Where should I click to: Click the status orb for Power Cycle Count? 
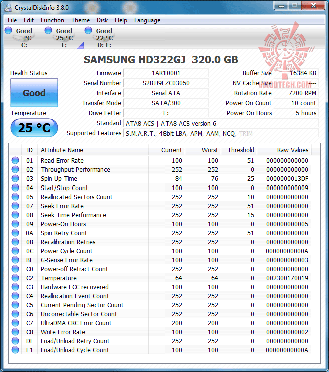pyautogui.click(x=15, y=251)
